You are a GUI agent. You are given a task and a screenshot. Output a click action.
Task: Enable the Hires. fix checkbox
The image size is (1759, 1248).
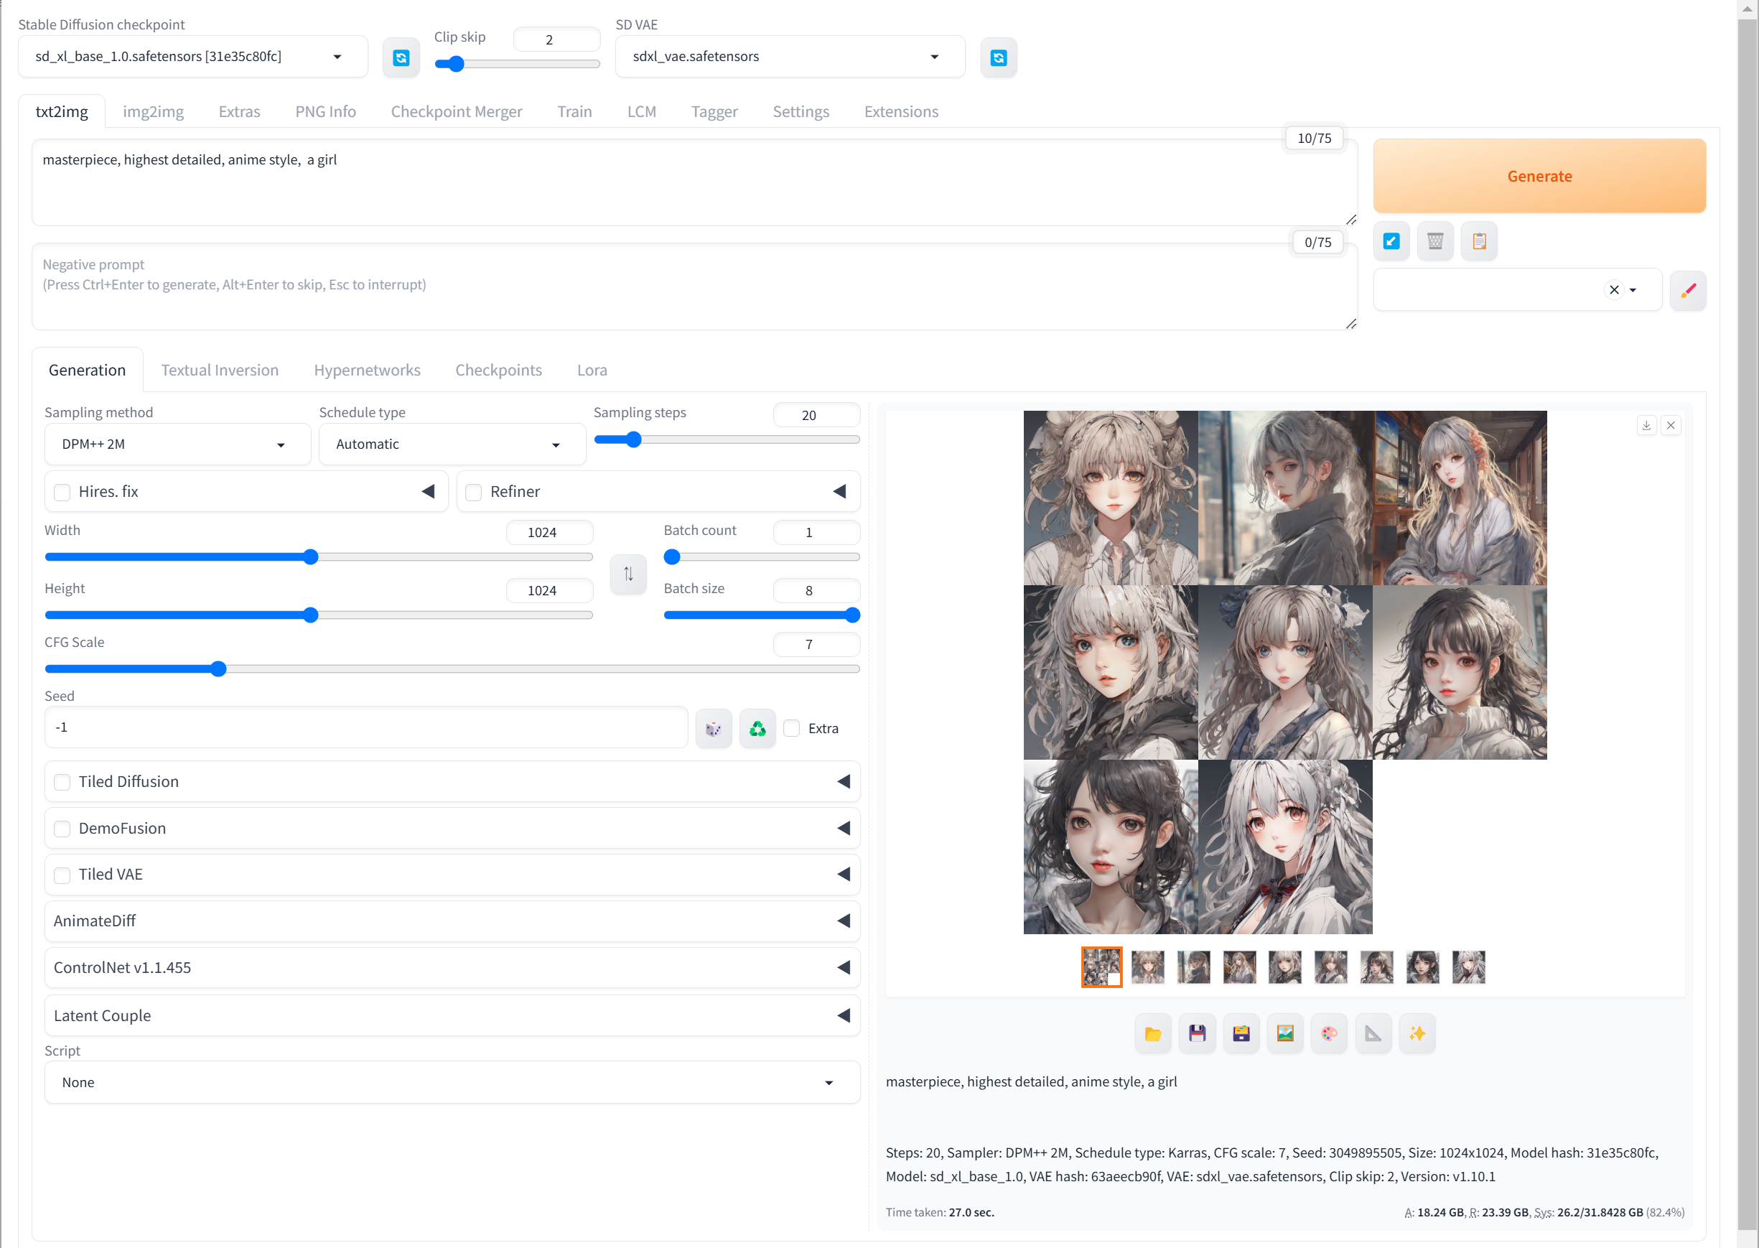[x=63, y=492]
